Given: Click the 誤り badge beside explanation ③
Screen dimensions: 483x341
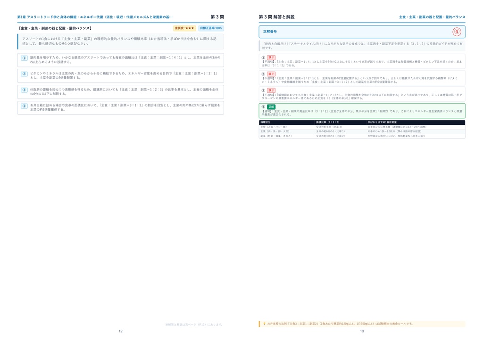Looking at the screenshot, I should (x=271, y=90).
